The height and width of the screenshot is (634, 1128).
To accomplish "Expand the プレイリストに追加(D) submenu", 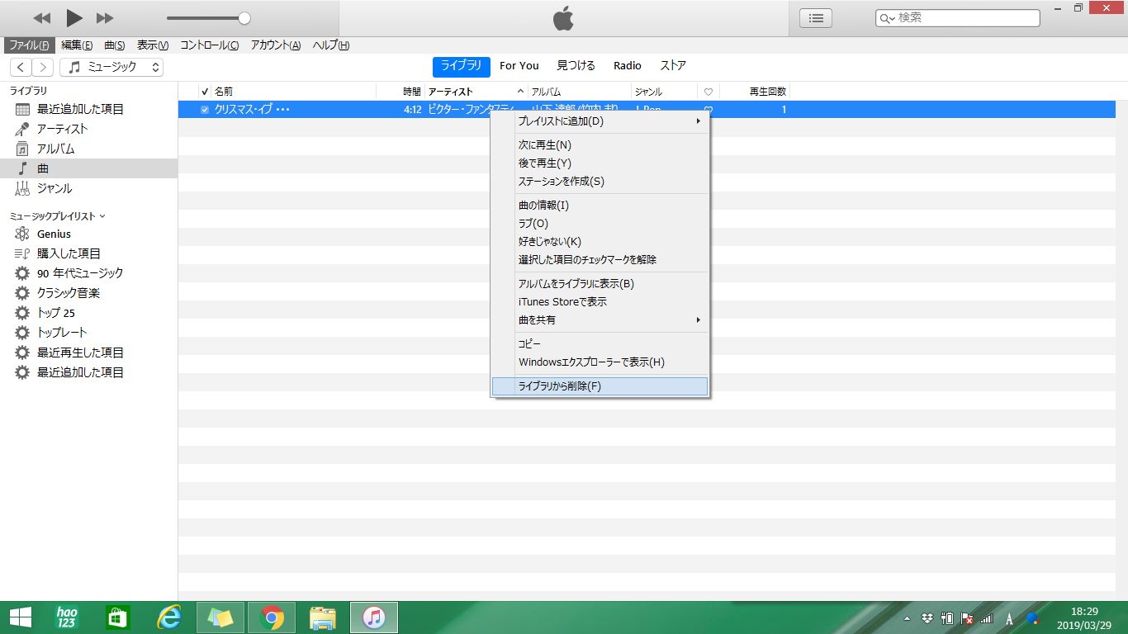I will pos(600,121).
